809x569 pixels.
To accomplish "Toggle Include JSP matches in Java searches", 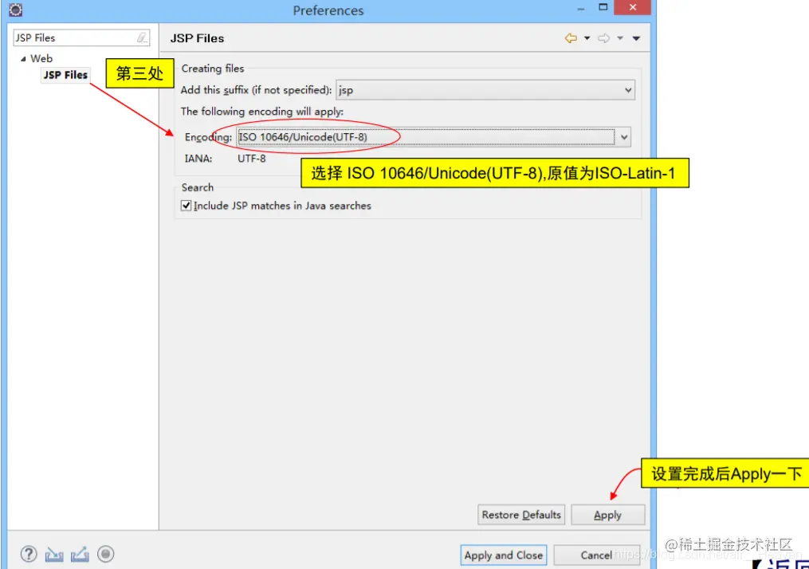I will click(187, 206).
